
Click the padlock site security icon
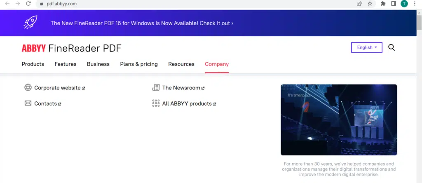click(41, 4)
